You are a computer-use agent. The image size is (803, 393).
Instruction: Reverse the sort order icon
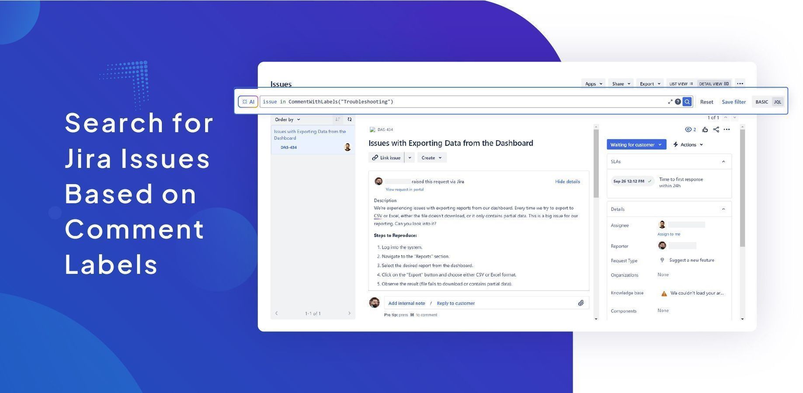click(337, 119)
